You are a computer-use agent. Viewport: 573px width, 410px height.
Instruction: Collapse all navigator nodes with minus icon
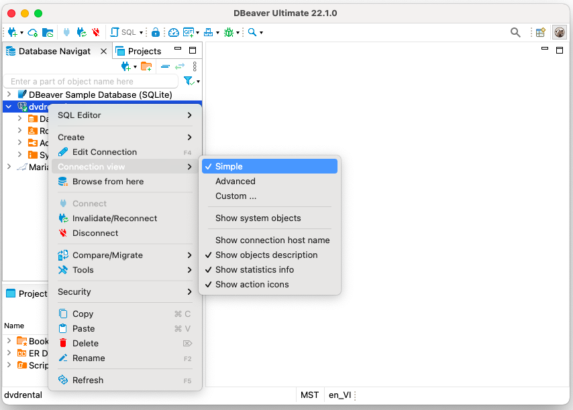point(165,66)
